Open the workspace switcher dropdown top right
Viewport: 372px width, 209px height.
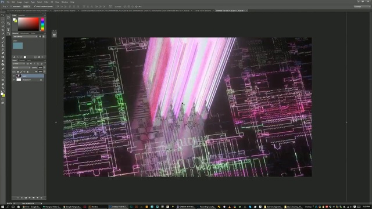point(362,6)
